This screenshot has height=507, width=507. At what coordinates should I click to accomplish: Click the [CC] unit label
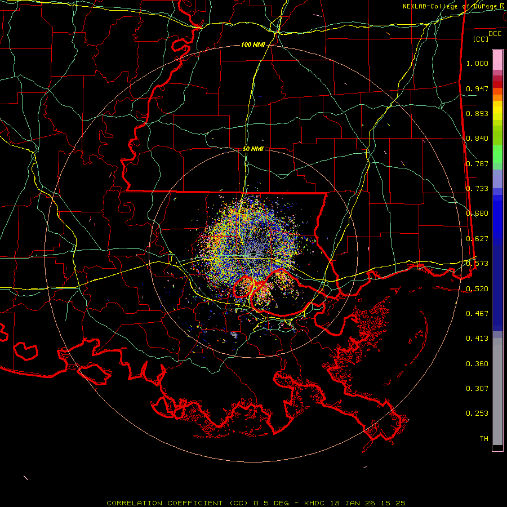tap(481, 39)
